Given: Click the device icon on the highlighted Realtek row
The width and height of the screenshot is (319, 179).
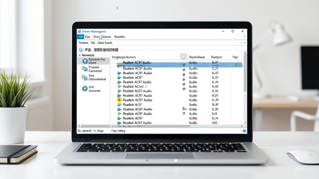Looking at the screenshot, I should coord(119,65).
